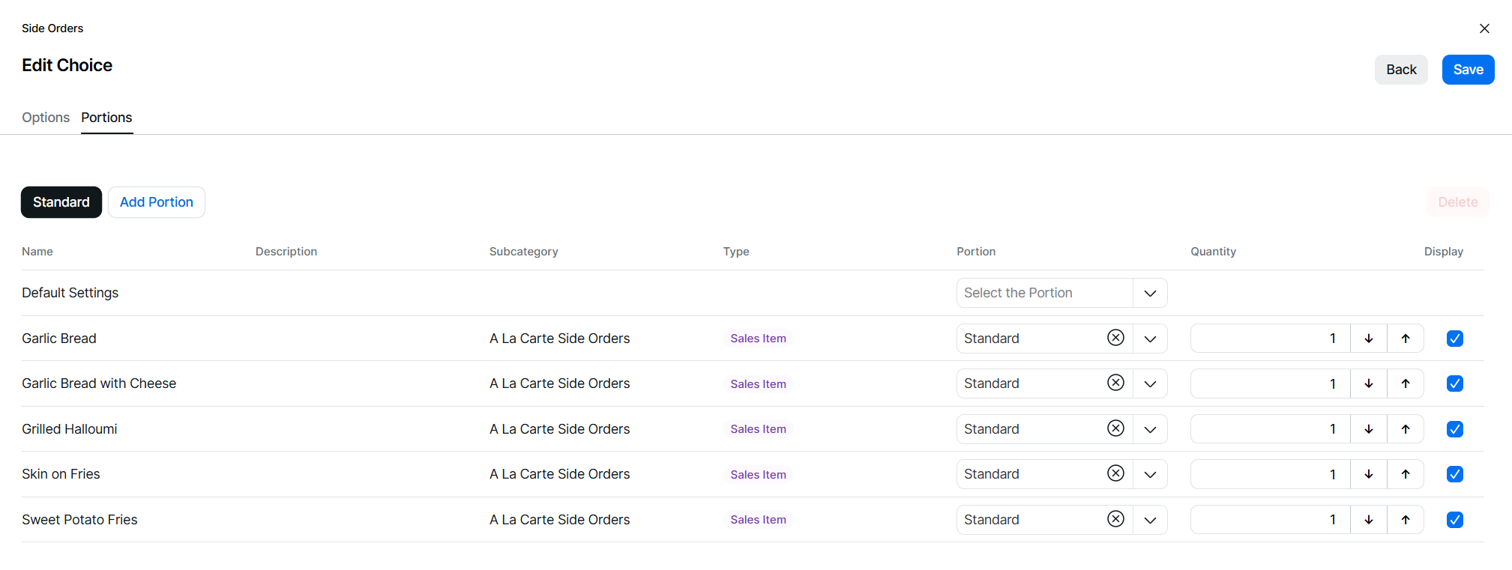
Task: Increase quantity for Skin on Fries
Action: click(x=1405, y=474)
